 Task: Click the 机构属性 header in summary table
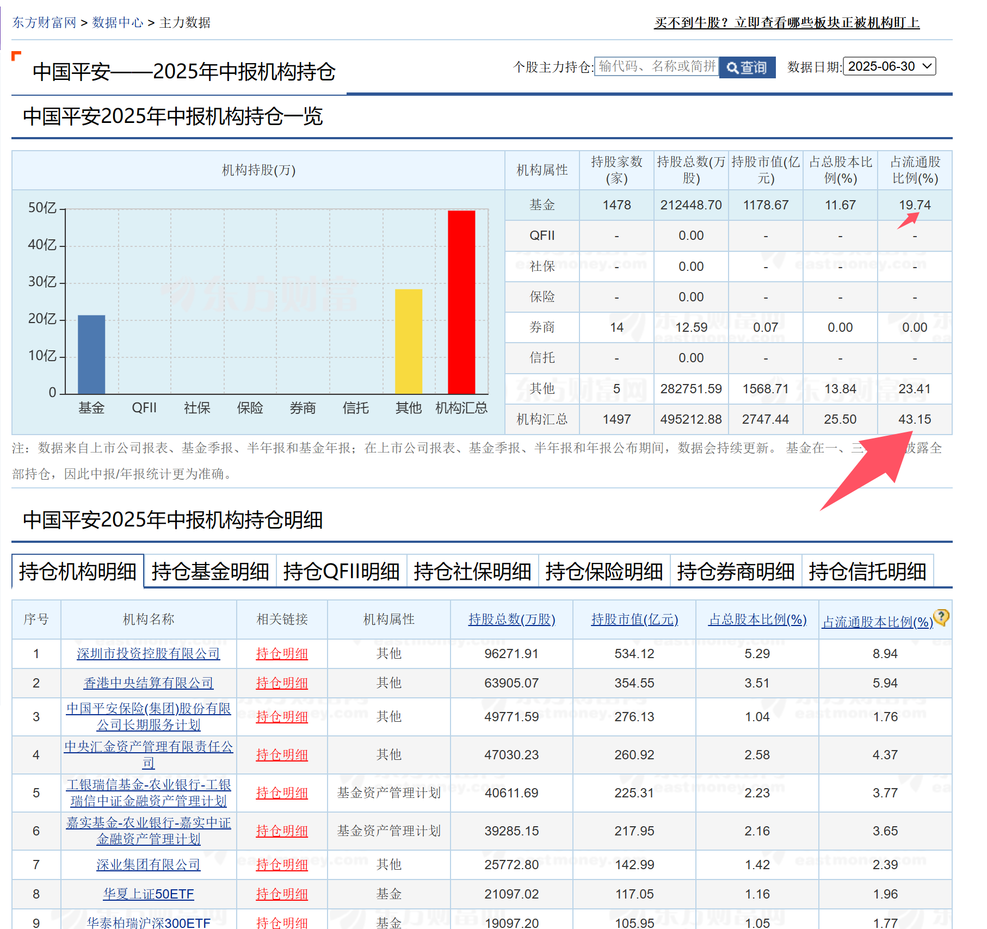click(x=542, y=170)
